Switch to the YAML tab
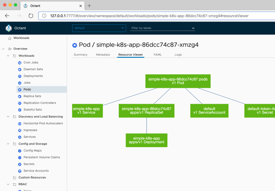 [x=157, y=55]
